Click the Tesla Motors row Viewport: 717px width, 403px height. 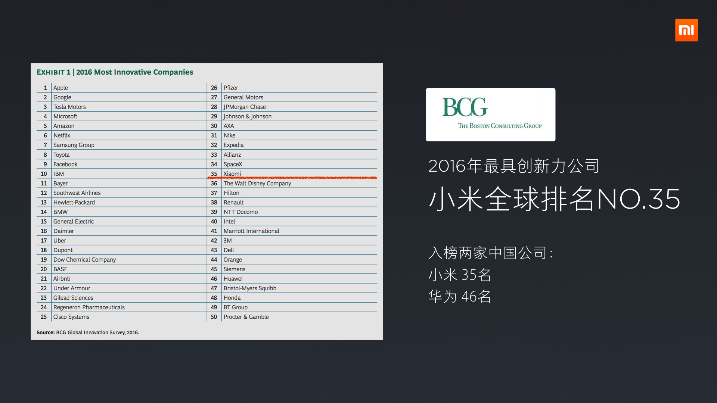[121, 107]
